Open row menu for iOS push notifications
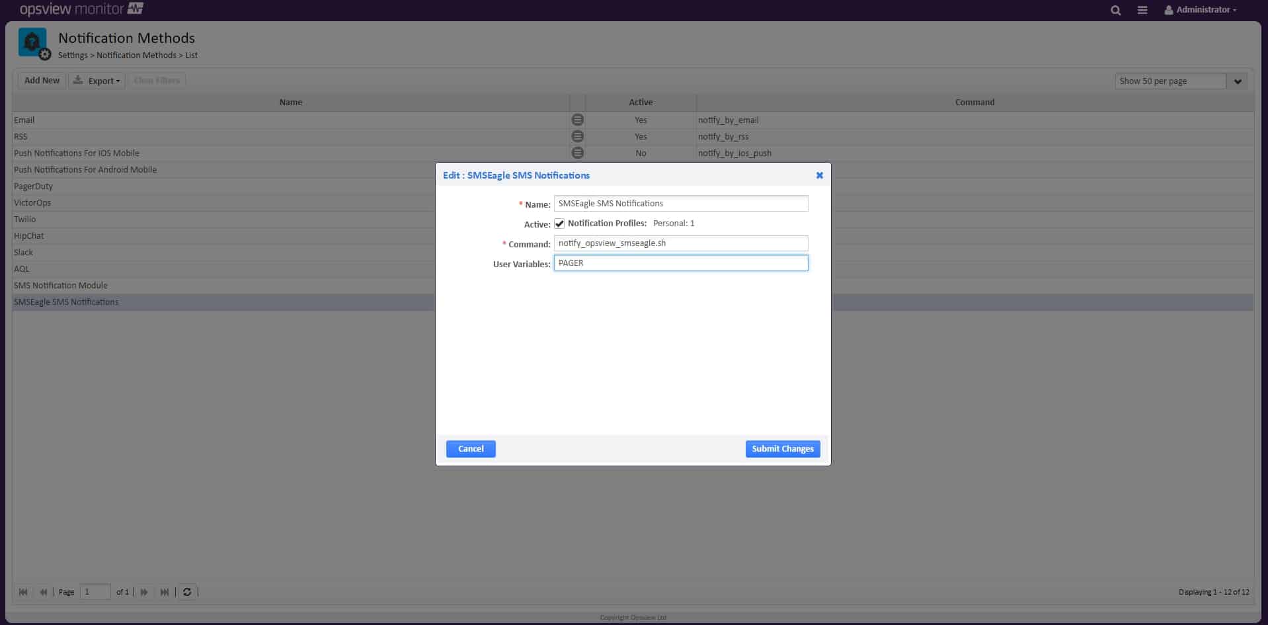This screenshot has height=625, width=1268. 577,153
